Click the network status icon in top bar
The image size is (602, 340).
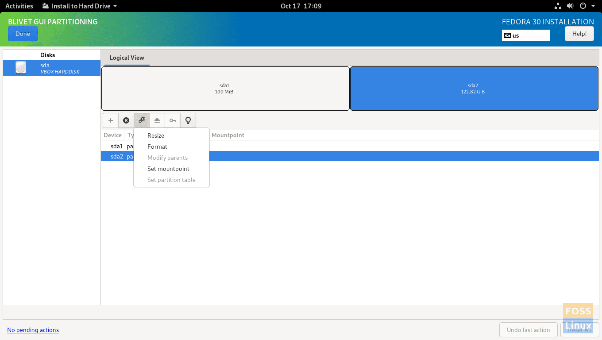(x=557, y=6)
